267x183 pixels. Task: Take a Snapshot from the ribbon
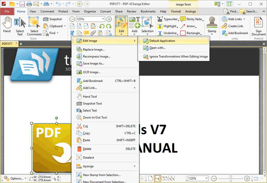pos(52,19)
